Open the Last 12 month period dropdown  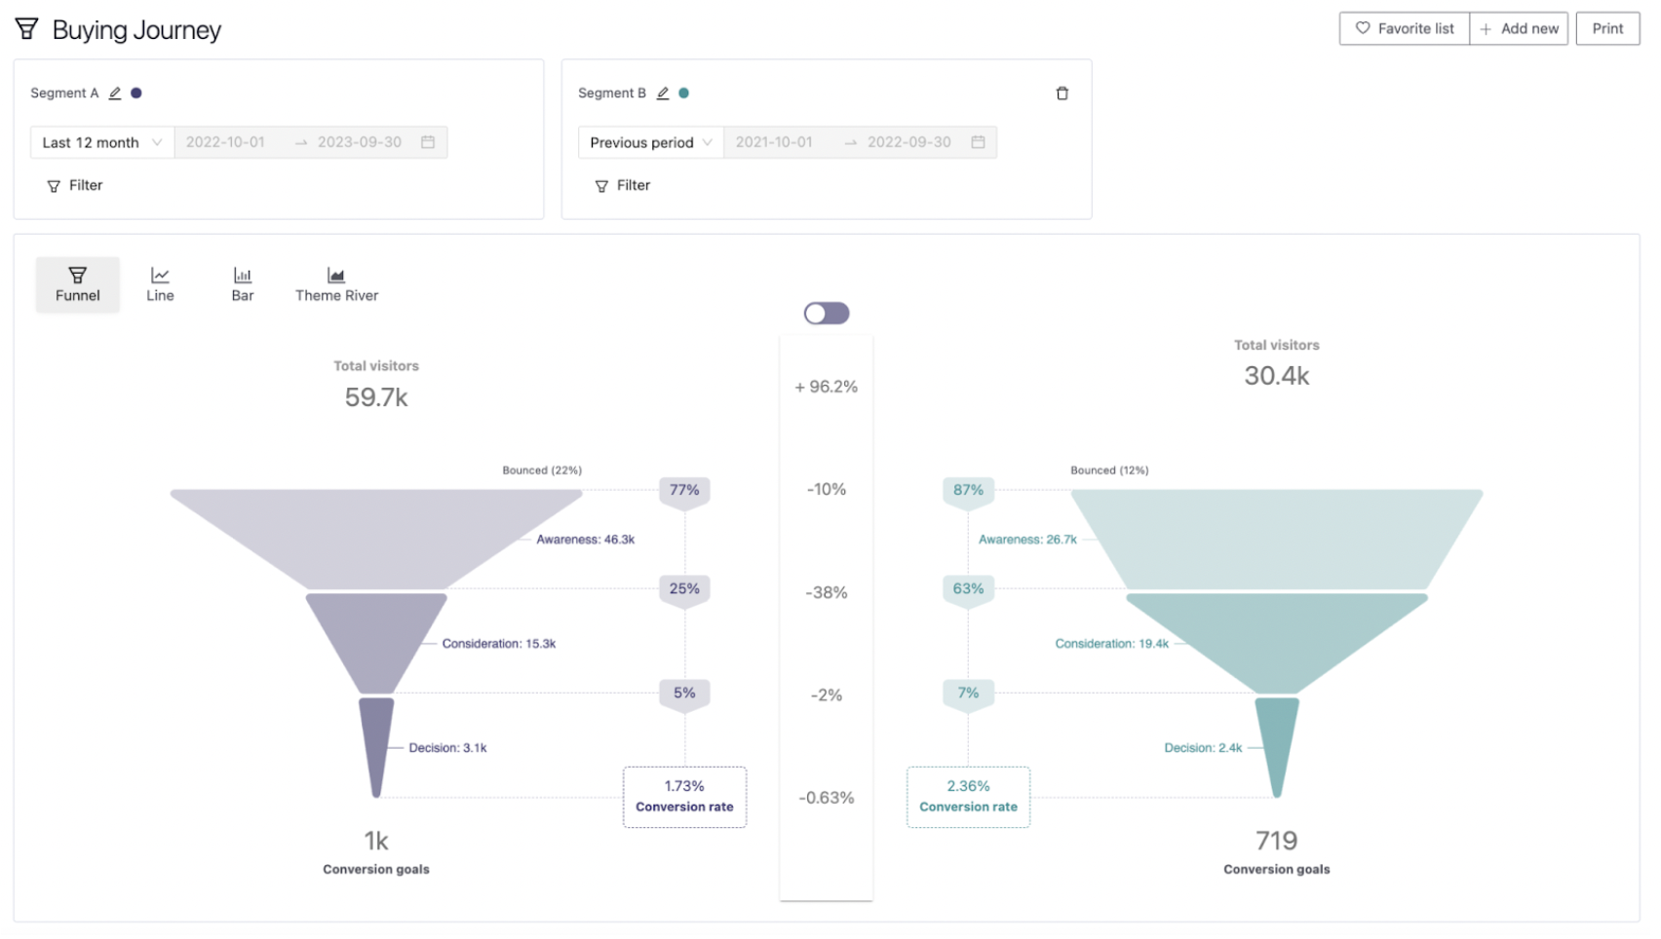100,141
